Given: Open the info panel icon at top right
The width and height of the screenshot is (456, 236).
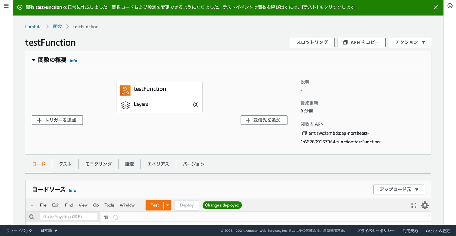Looking at the screenshot, I should [450, 6].
